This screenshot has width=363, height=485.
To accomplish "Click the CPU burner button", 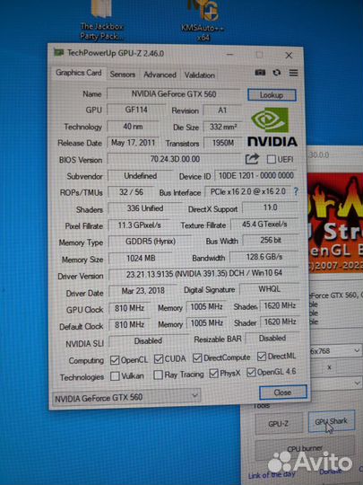I will [305, 448].
